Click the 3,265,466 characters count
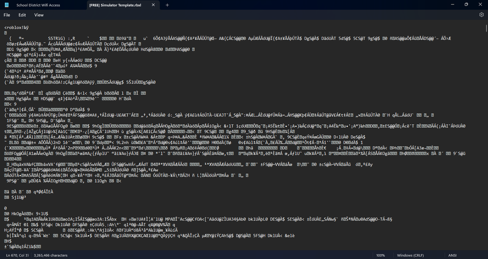This screenshot has height=259, width=488. 51,255
